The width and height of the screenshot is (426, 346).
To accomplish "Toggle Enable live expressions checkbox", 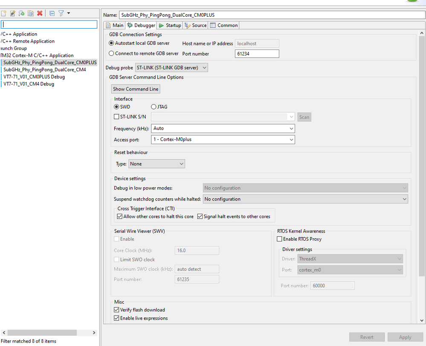I will (116, 318).
